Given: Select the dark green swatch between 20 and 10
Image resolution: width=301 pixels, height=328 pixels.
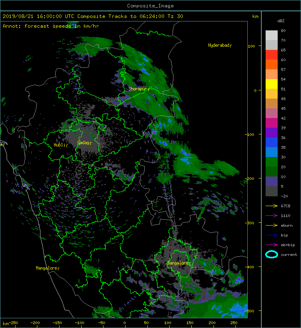Looking at the screenshot, I should pyautogui.click(x=271, y=171).
